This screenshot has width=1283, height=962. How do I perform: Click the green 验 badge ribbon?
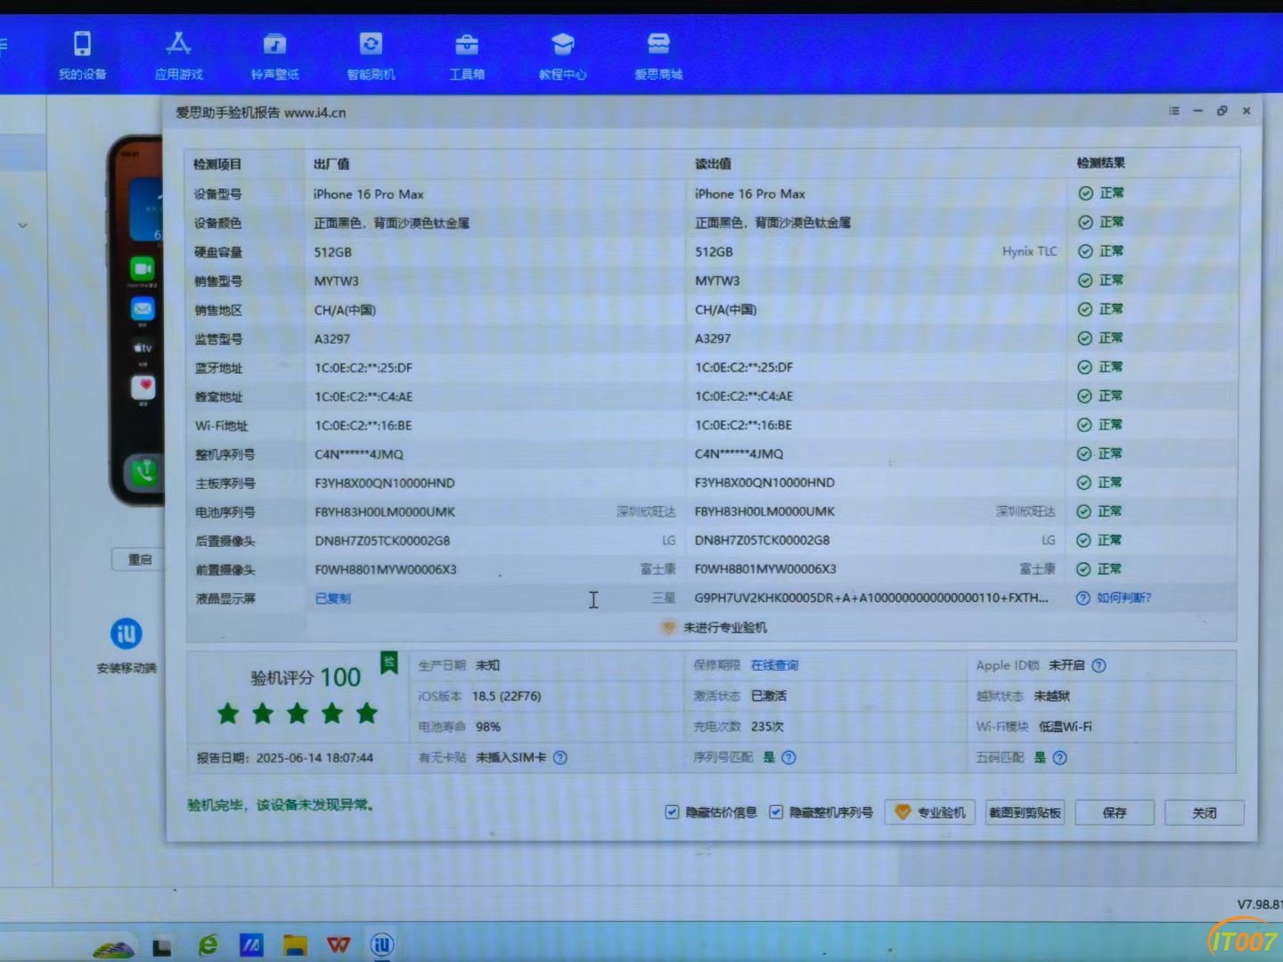(x=388, y=663)
